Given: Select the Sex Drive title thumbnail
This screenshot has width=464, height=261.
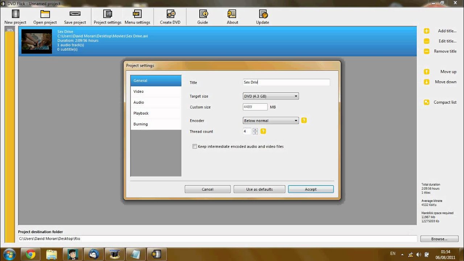Looking at the screenshot, I should coord(37,41).
